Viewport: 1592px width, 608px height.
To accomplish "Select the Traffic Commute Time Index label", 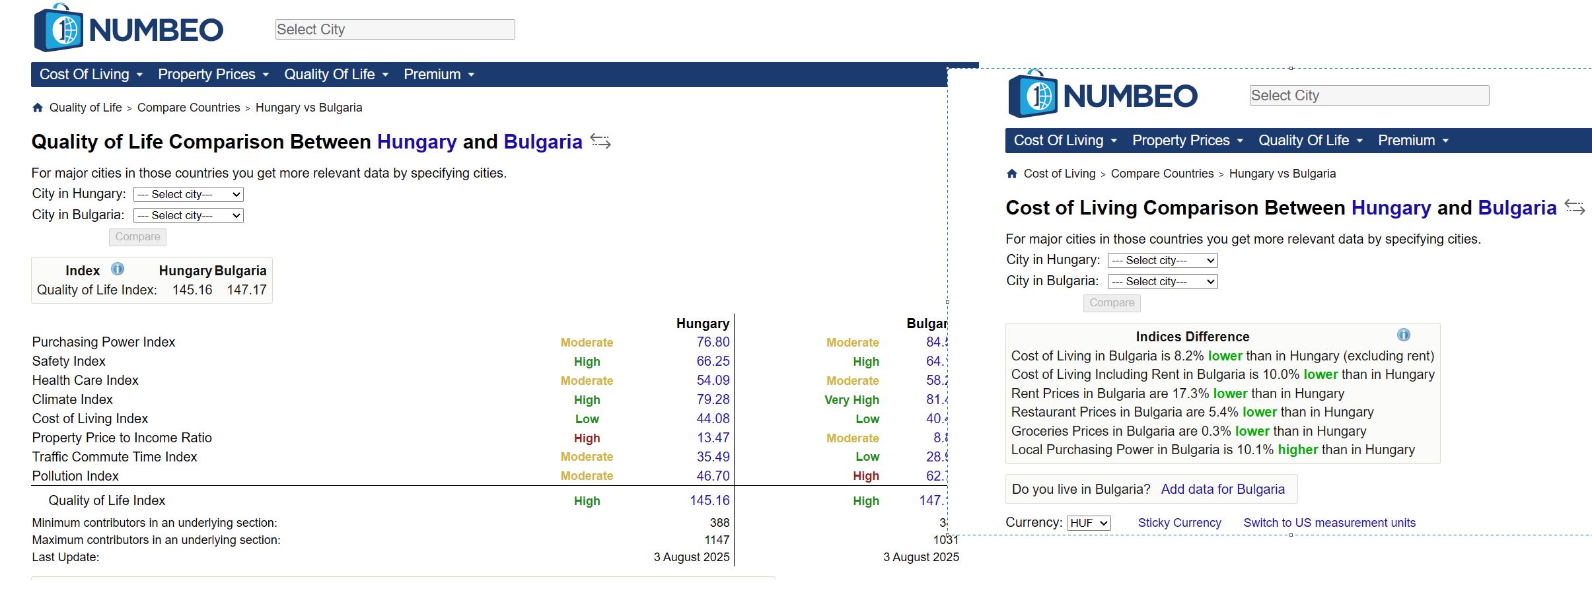I will click(x=114, y=457).
